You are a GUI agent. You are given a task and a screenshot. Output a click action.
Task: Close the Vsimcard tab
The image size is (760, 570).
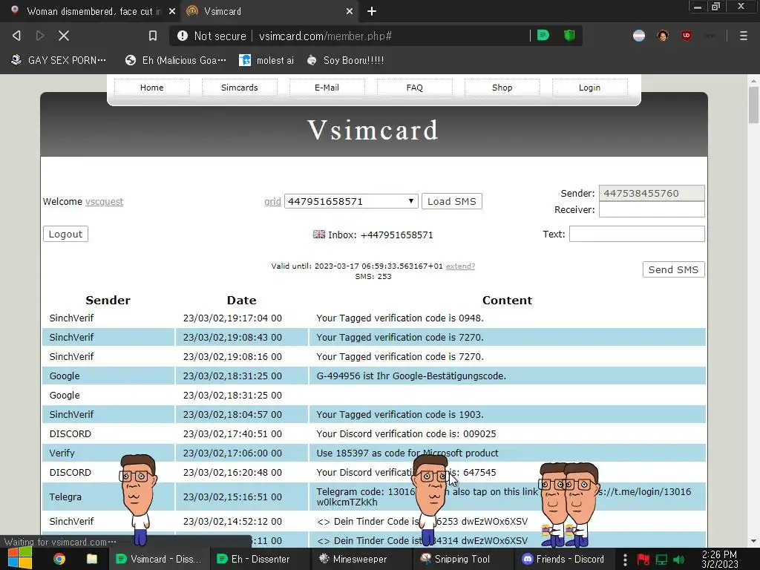[350, 11]
